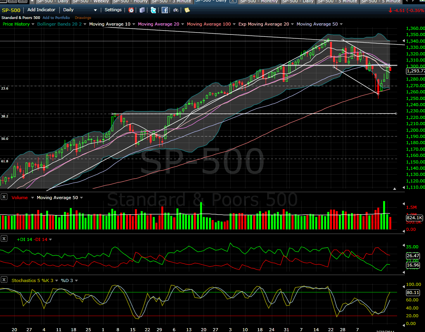Open the Daily timeframe combo box
Viewport: 425px width, 332px height.
tap(80, 10)
